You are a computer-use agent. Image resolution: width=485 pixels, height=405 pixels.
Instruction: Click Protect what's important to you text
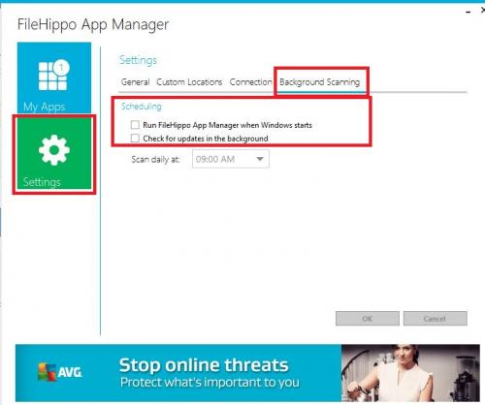pos(210,383)
